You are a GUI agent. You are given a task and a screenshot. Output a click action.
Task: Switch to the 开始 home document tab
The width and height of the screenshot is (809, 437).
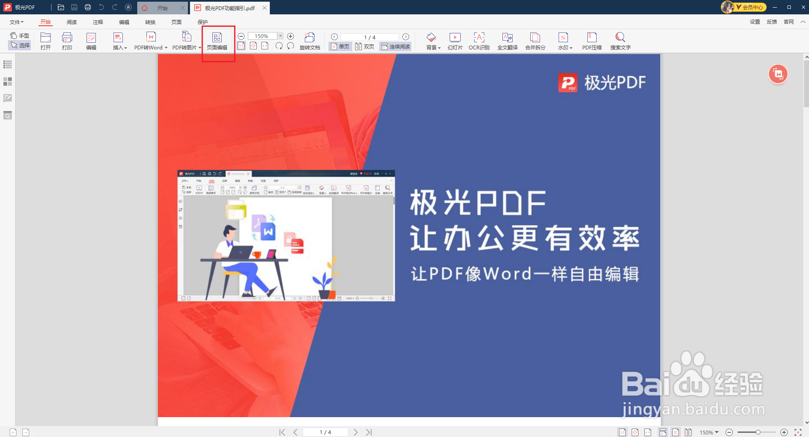click(162, 8)
